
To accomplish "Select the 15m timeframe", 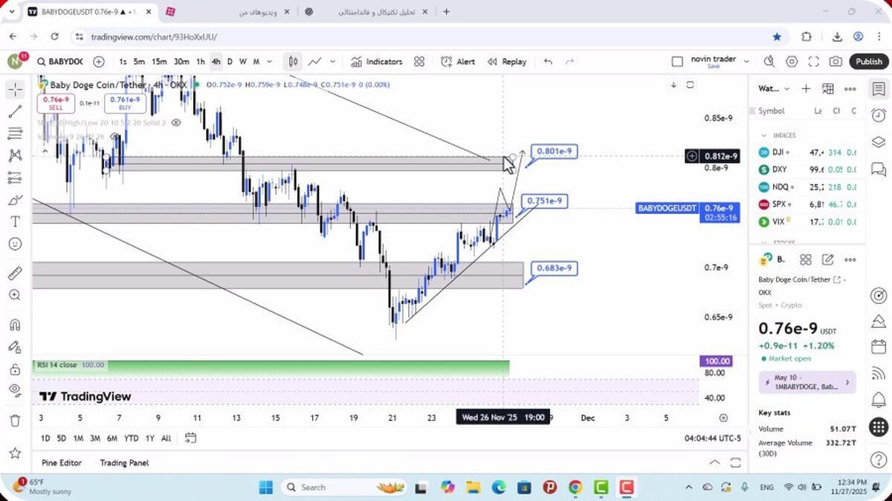I will coord(159,62).
